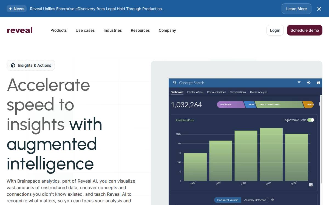329x205 pixels.
Task: Select the Document Volume toggle option
Action: [x=228, y=200]
